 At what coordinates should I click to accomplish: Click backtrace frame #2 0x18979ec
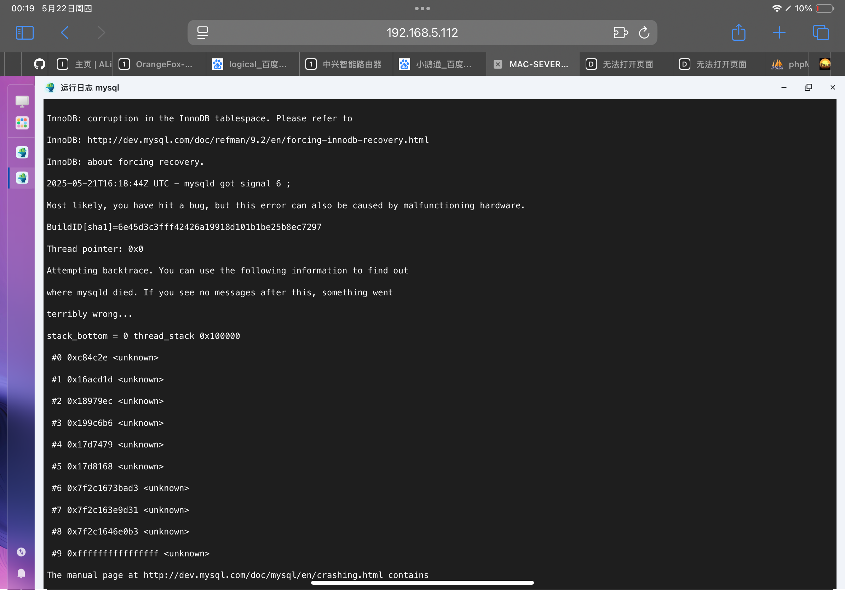pyautogui.click(x=108, y=401)
